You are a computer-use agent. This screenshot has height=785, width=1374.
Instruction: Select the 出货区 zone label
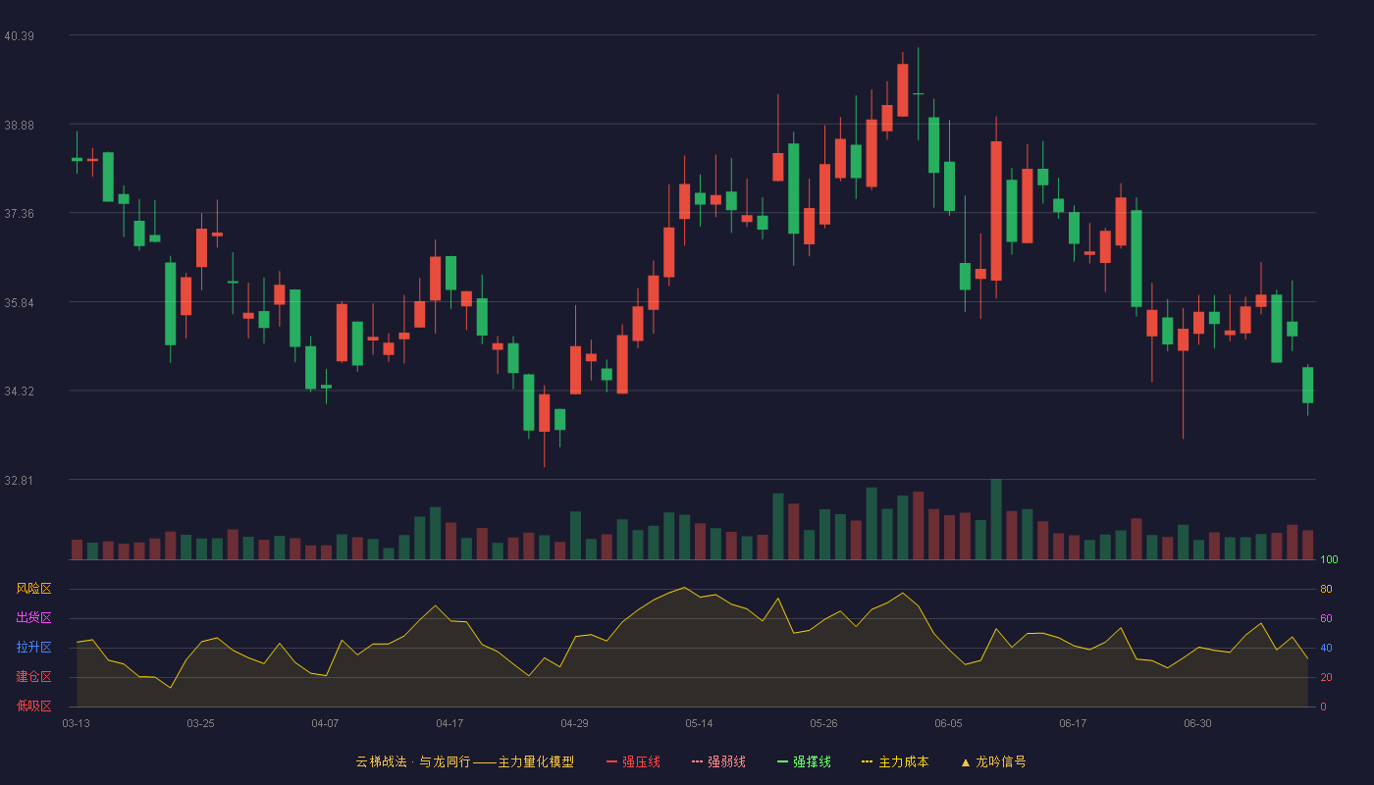(33, 618)
